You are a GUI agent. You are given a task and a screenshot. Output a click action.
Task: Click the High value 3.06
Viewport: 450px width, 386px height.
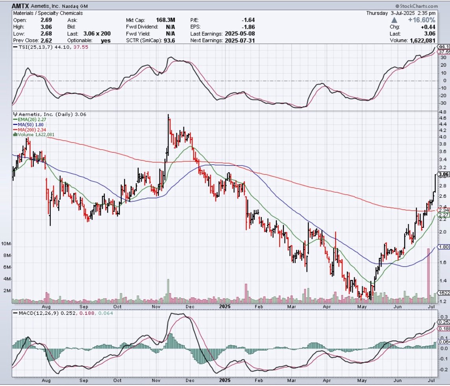click(x=46, y=27)
